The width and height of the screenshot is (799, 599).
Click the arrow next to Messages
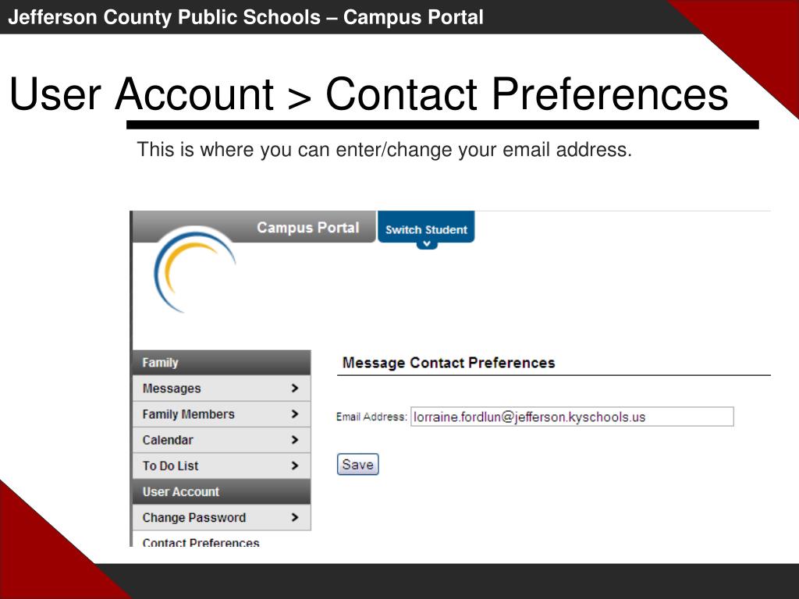tap(294, 388)
